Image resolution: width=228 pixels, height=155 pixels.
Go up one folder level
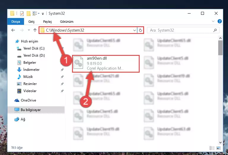click(35, 30)
